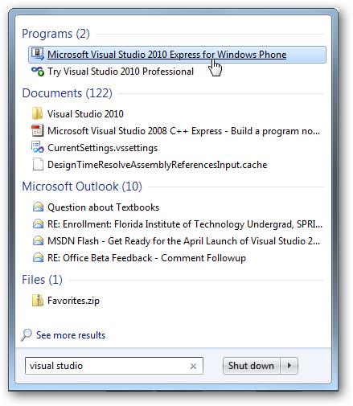
Task: Expand the Documents (122) results group
Action: (67, 93)
